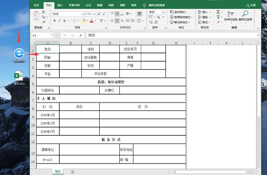Switch to the Page Layout tab (页面布局)
The width and height of the screenshot is (267, 175).
tap(74, 5)
